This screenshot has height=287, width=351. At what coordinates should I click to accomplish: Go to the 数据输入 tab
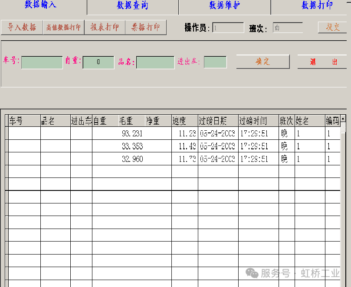(40, 5)
